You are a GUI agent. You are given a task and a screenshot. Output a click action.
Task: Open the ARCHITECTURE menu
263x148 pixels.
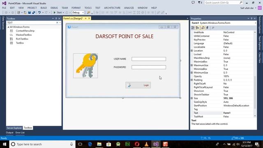click(112, 8)
